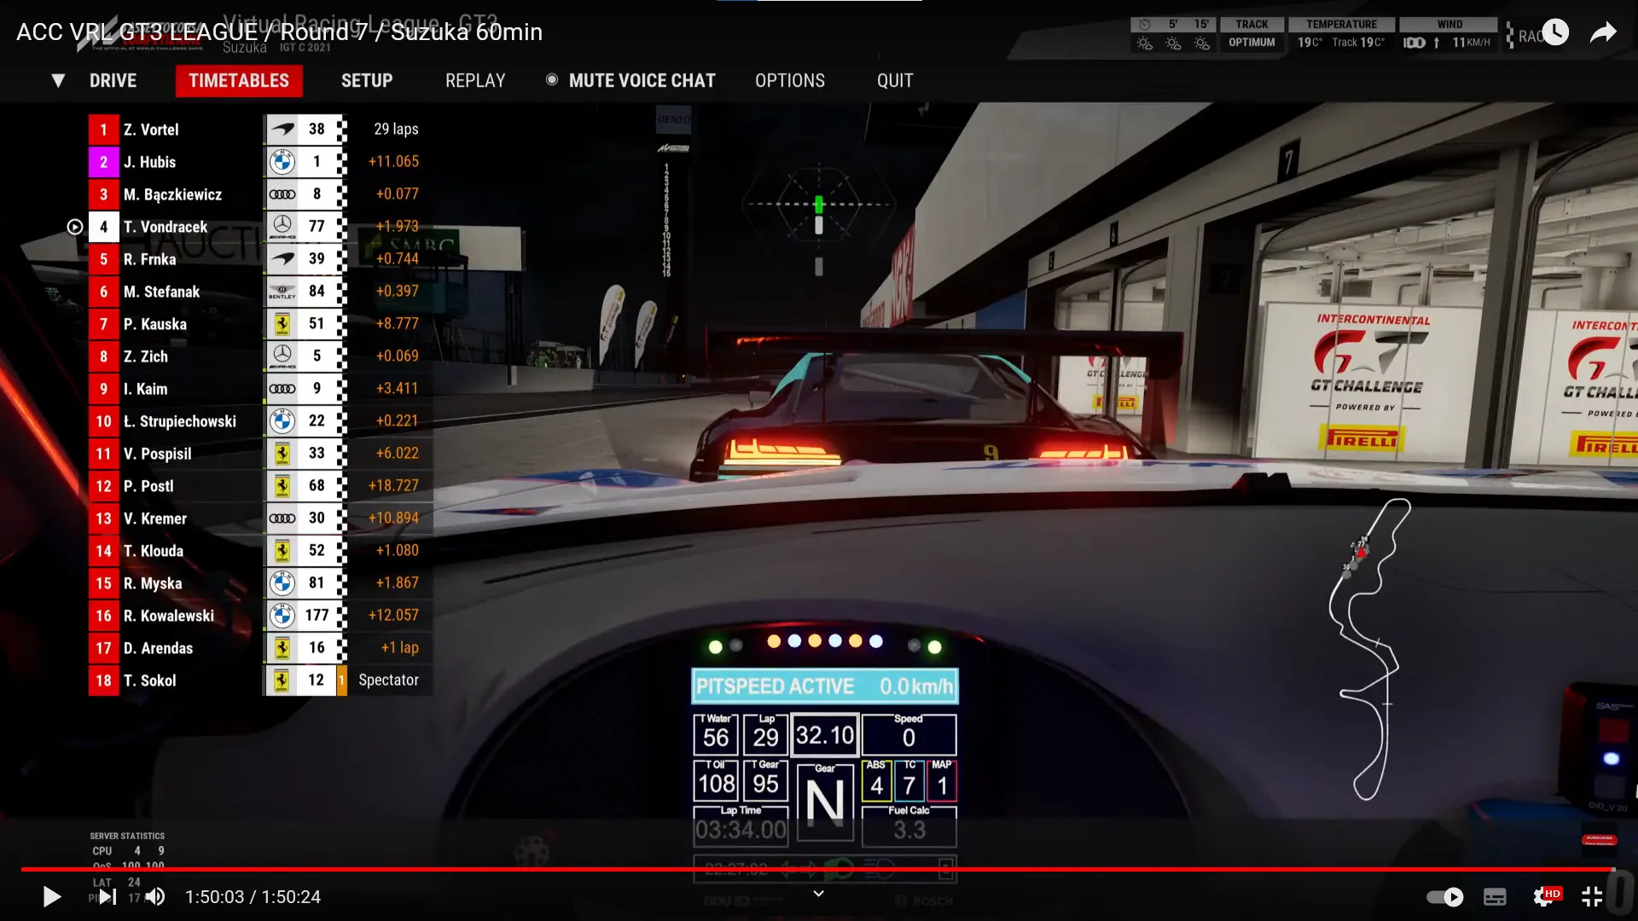Click the Suzuka track map

[1369, 648]
